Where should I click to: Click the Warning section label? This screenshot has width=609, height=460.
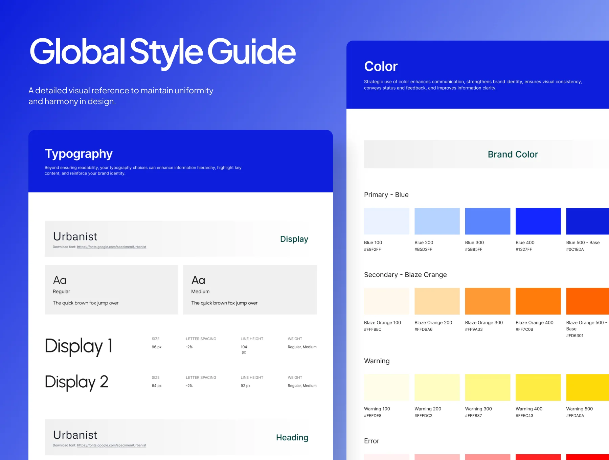tap(377, 361)
